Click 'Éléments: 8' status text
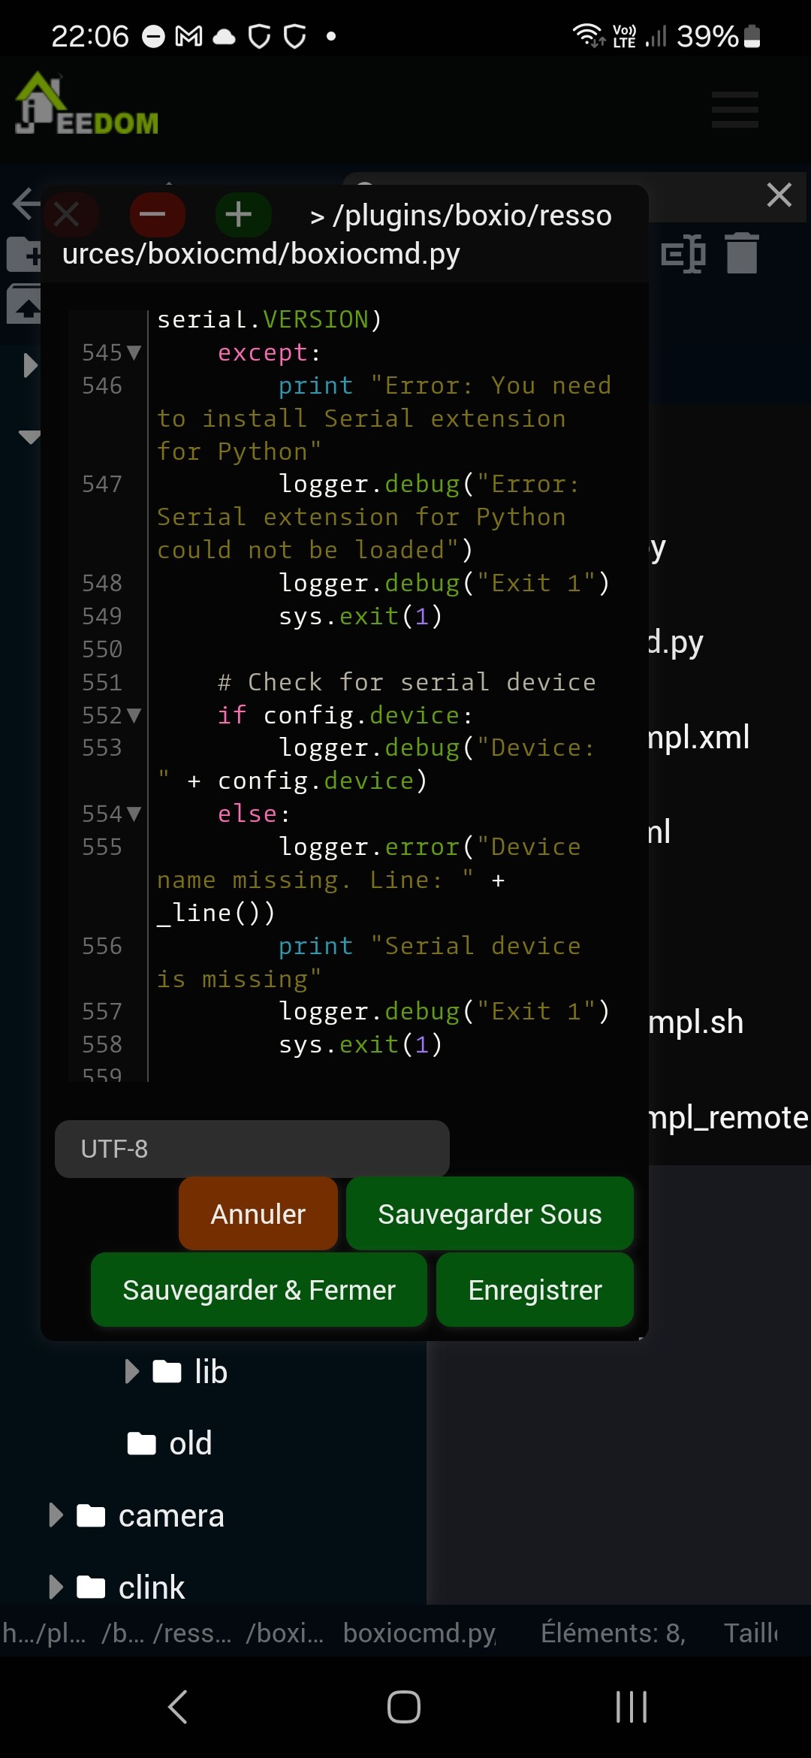811x1758 pixels. click(613, 1633)
